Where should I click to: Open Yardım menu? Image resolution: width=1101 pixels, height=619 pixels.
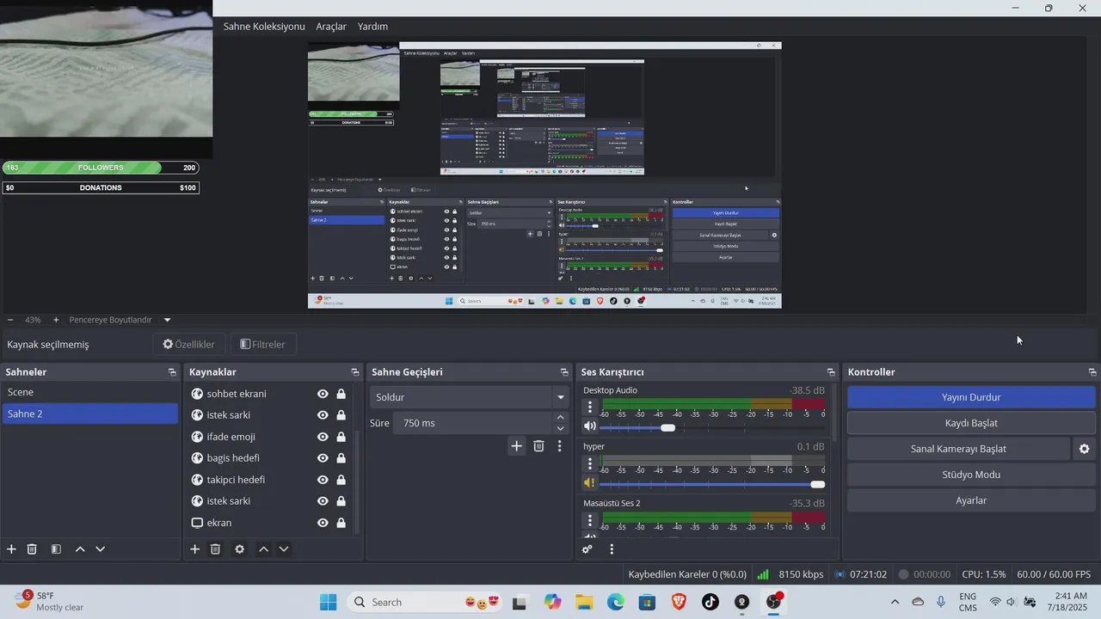(372, 27)
